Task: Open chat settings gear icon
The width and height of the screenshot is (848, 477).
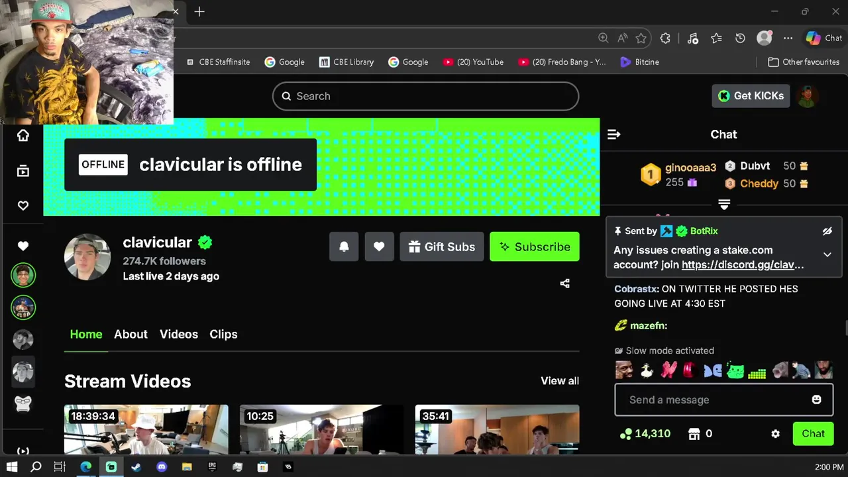Action: coord(775,434)
